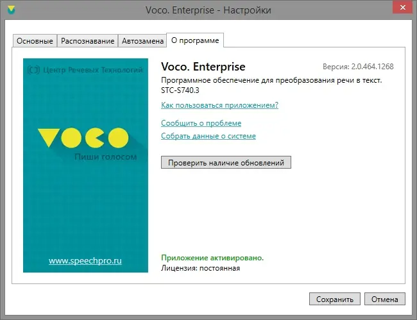Image resolution: width=417 pixels, height=320 pixels.
Task: Click the Приложение активировано status text
Action: pyautogui.click(x=212, y=258)
